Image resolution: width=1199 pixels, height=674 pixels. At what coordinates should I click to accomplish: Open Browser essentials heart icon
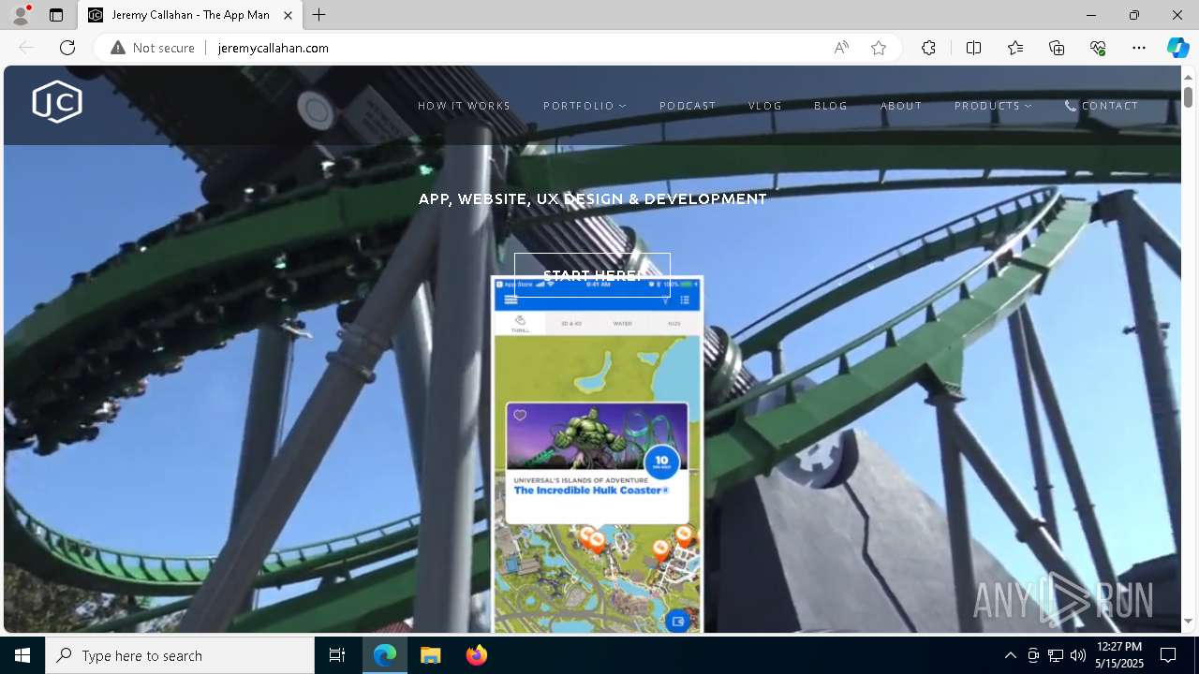tap(1098, 48)
